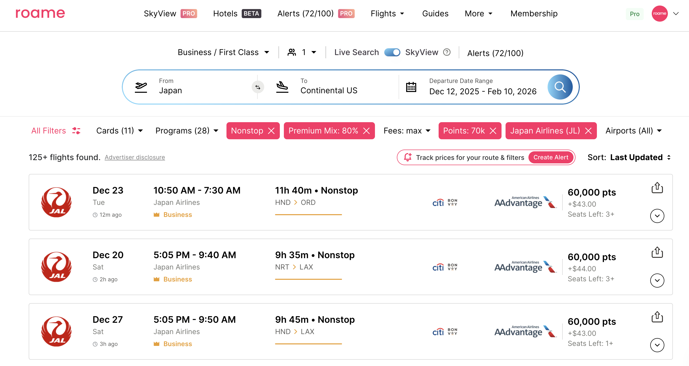Open the Programs (28) dropdown
Image resolution: width=689 pixels, height=366 pixels.
(x=187, y=131)
